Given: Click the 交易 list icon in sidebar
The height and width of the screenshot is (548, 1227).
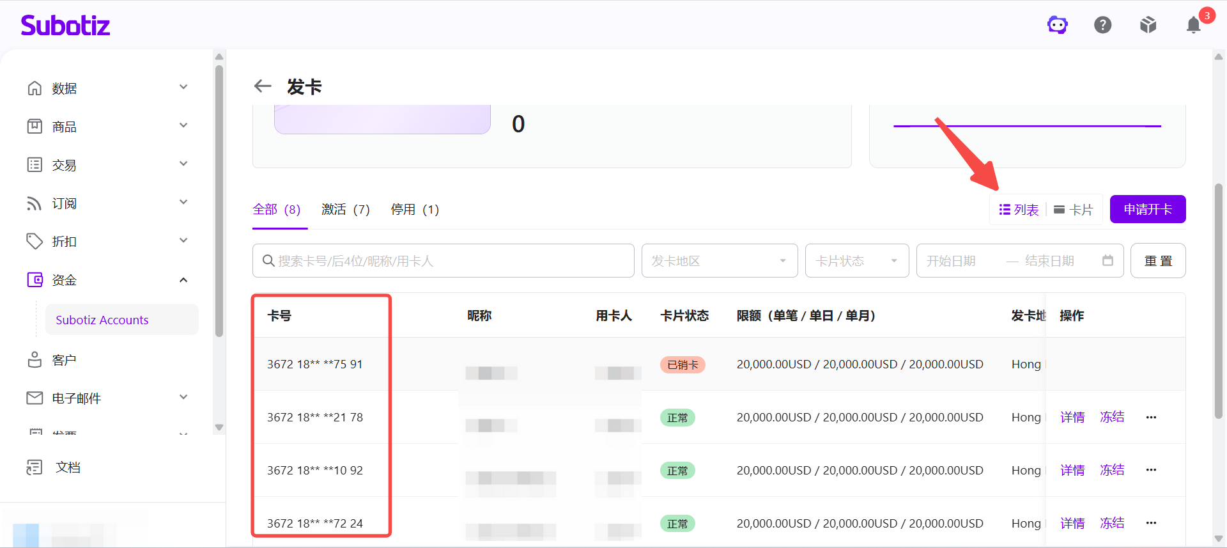Looking at the screenshot, I should (35, 165).
